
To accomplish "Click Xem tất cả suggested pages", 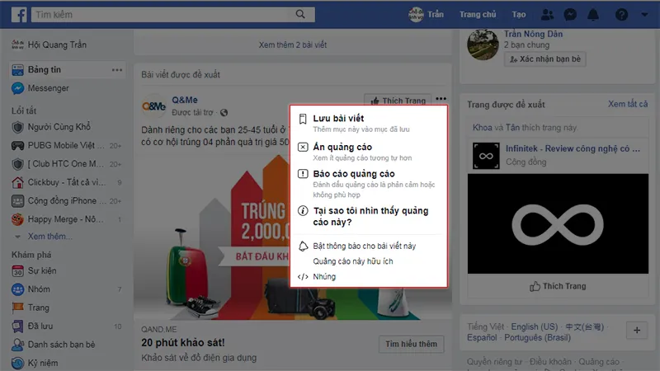I will (628, 105).
